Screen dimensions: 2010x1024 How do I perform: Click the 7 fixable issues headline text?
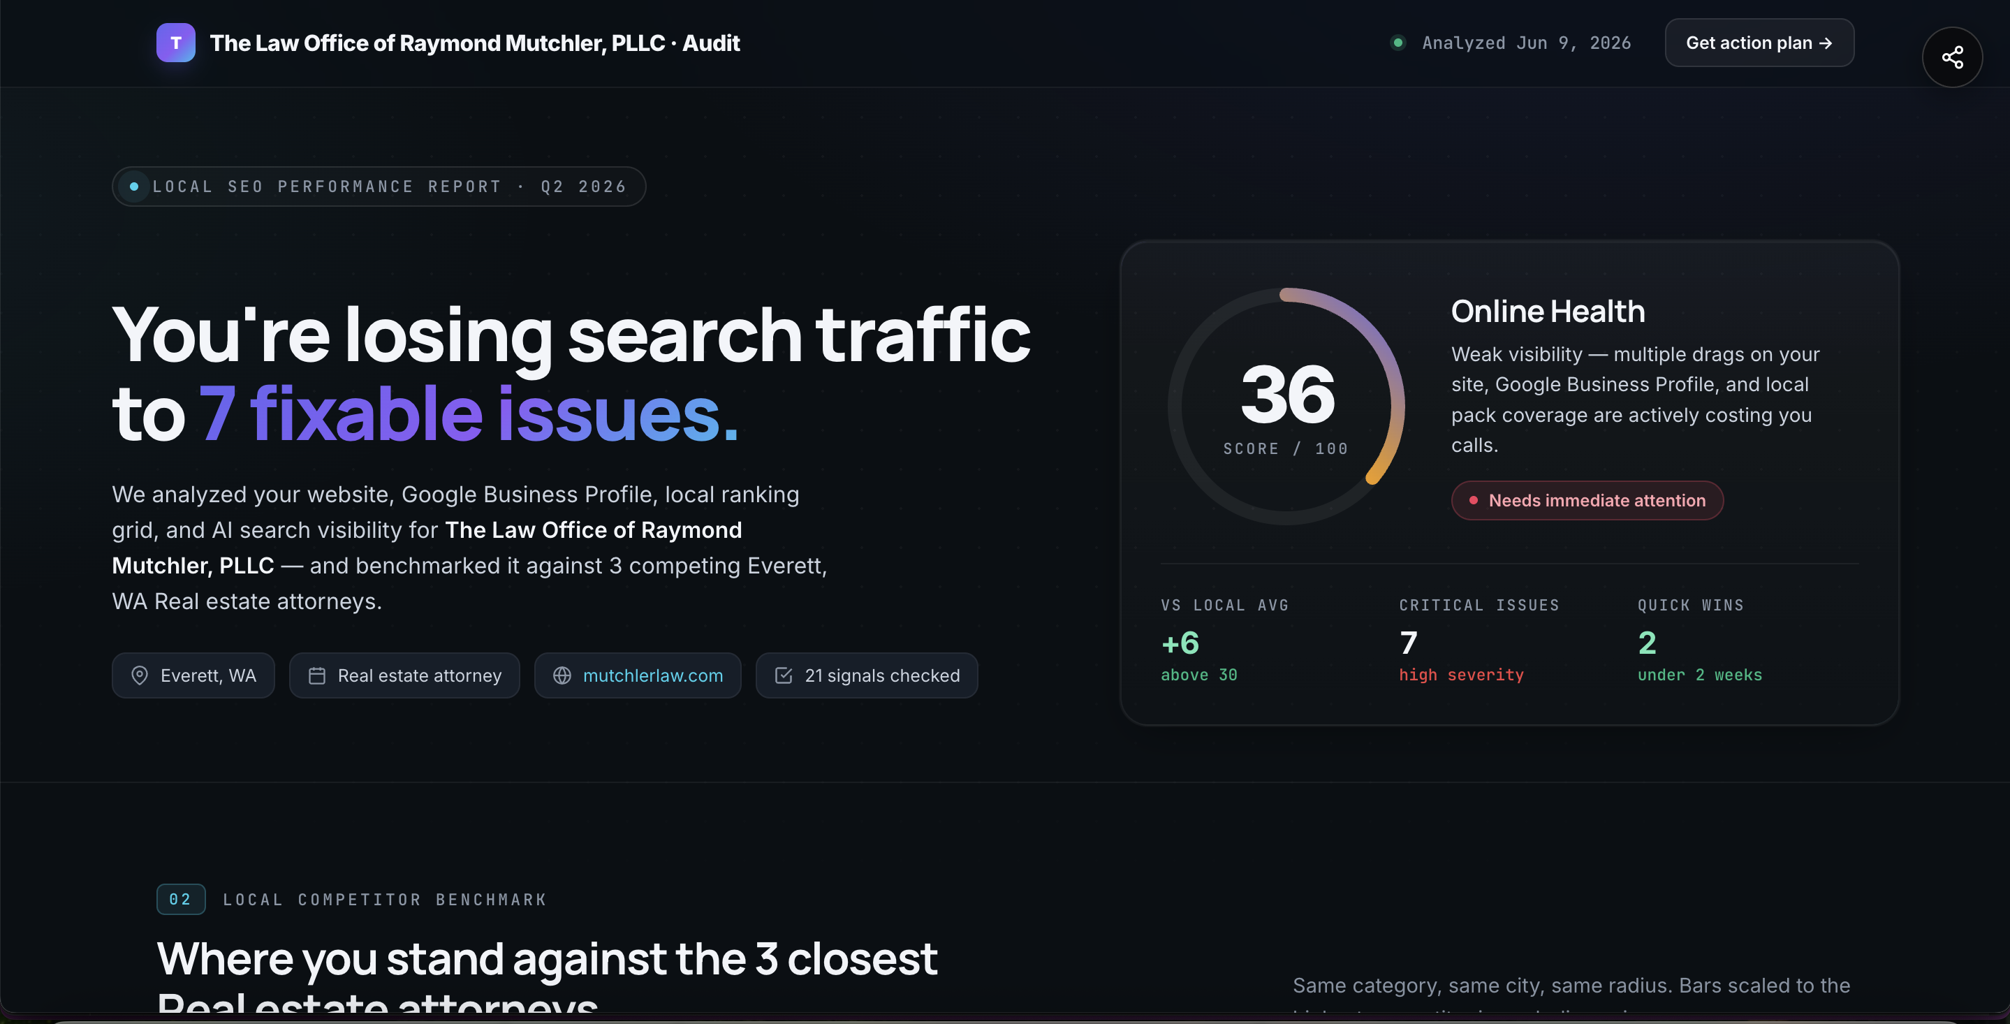point(467,414)
